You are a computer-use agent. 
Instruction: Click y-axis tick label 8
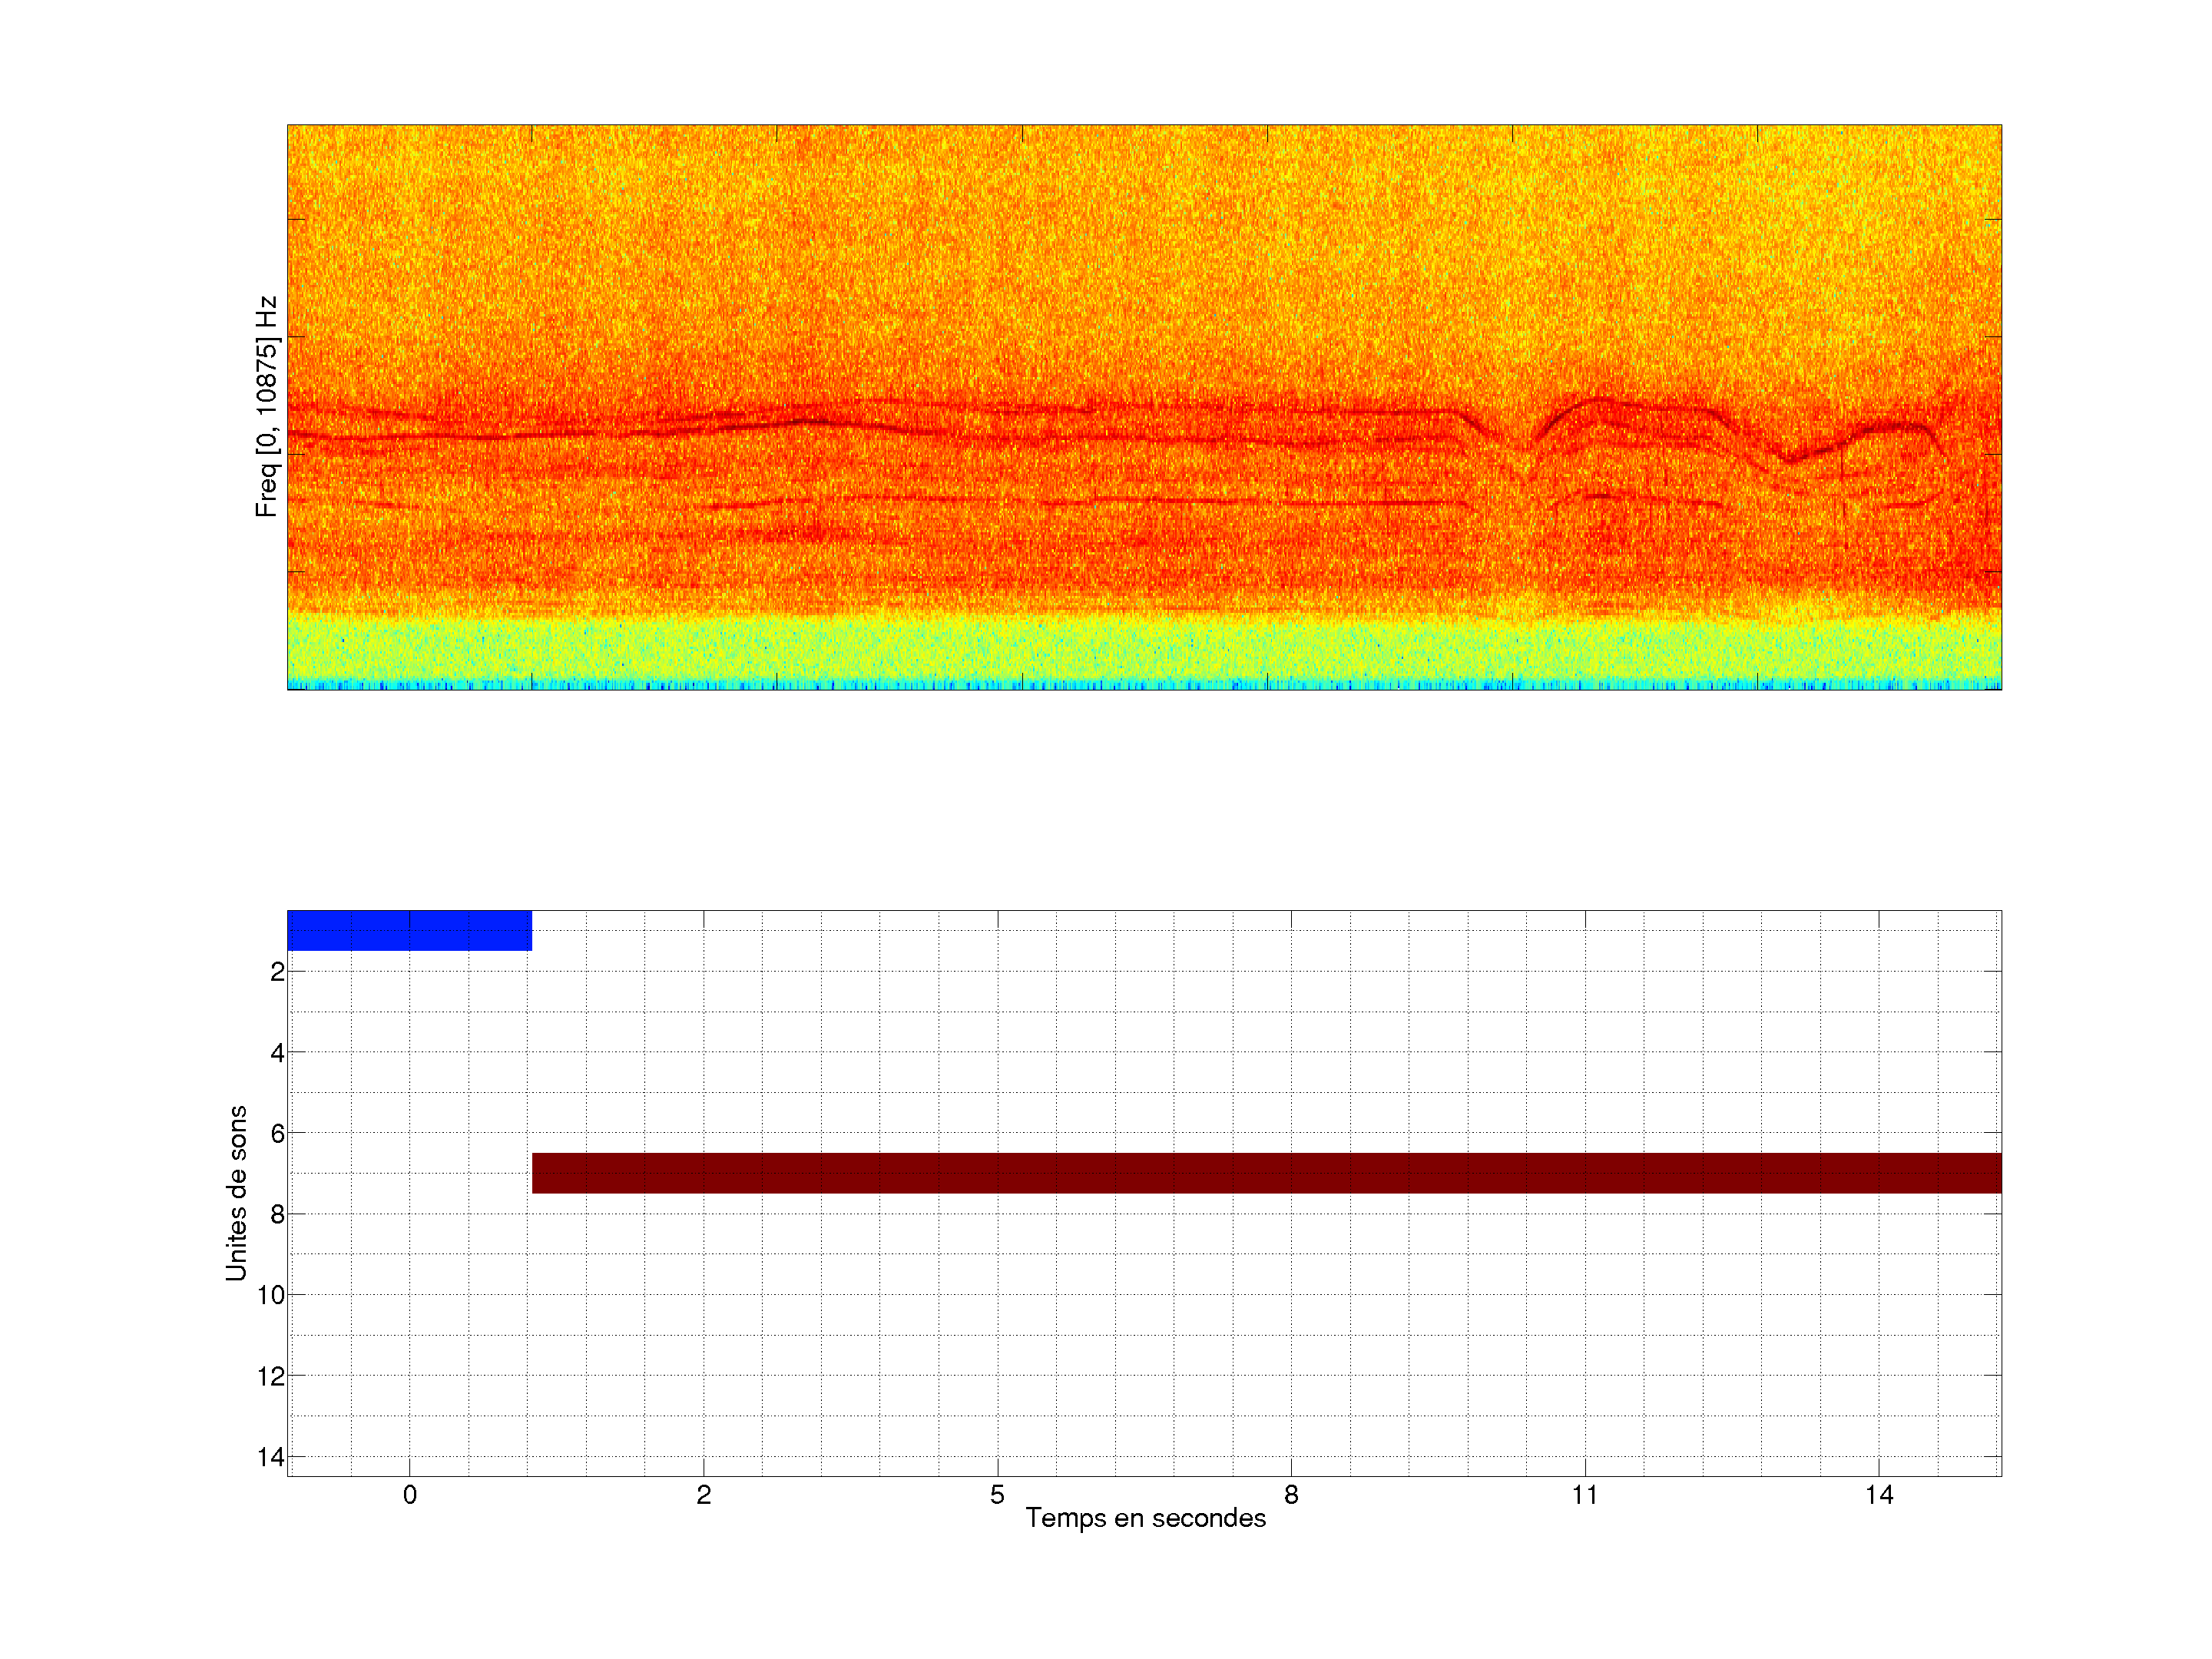(277, 1215)
